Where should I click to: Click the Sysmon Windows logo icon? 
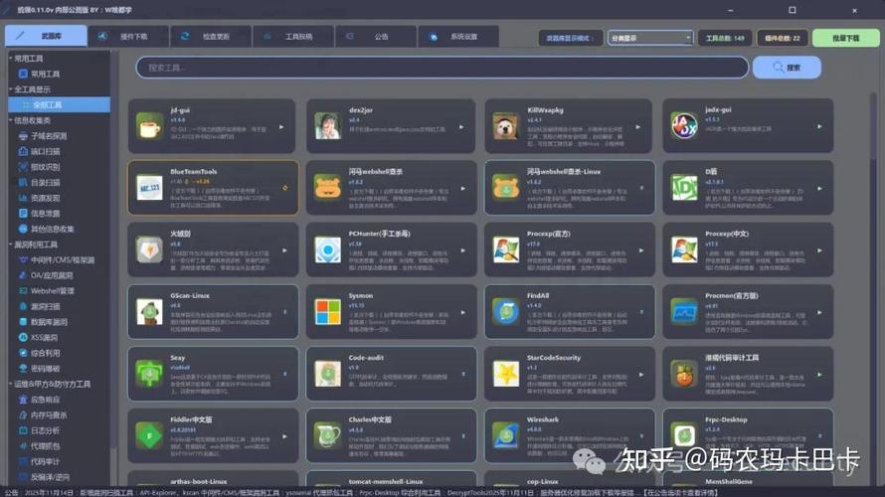pyautogui.click(x=328, y=311)
